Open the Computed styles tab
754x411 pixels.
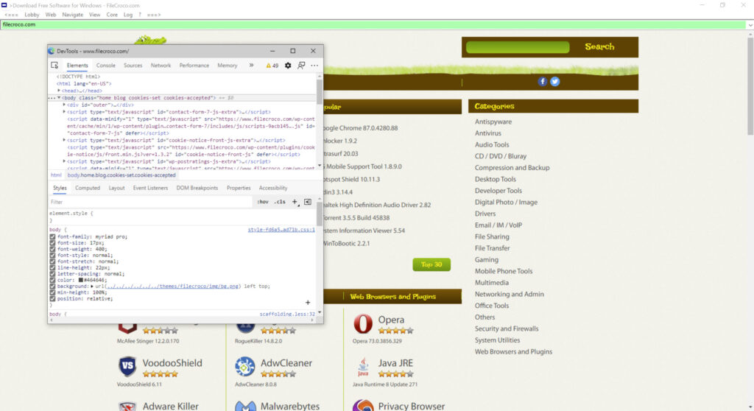(x=88, y=188)
